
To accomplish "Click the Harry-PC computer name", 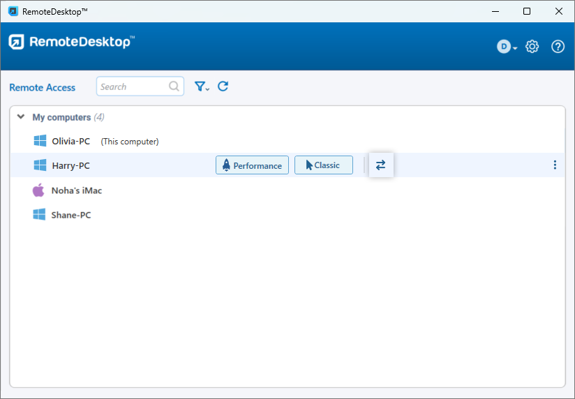I will click(70, 166).
